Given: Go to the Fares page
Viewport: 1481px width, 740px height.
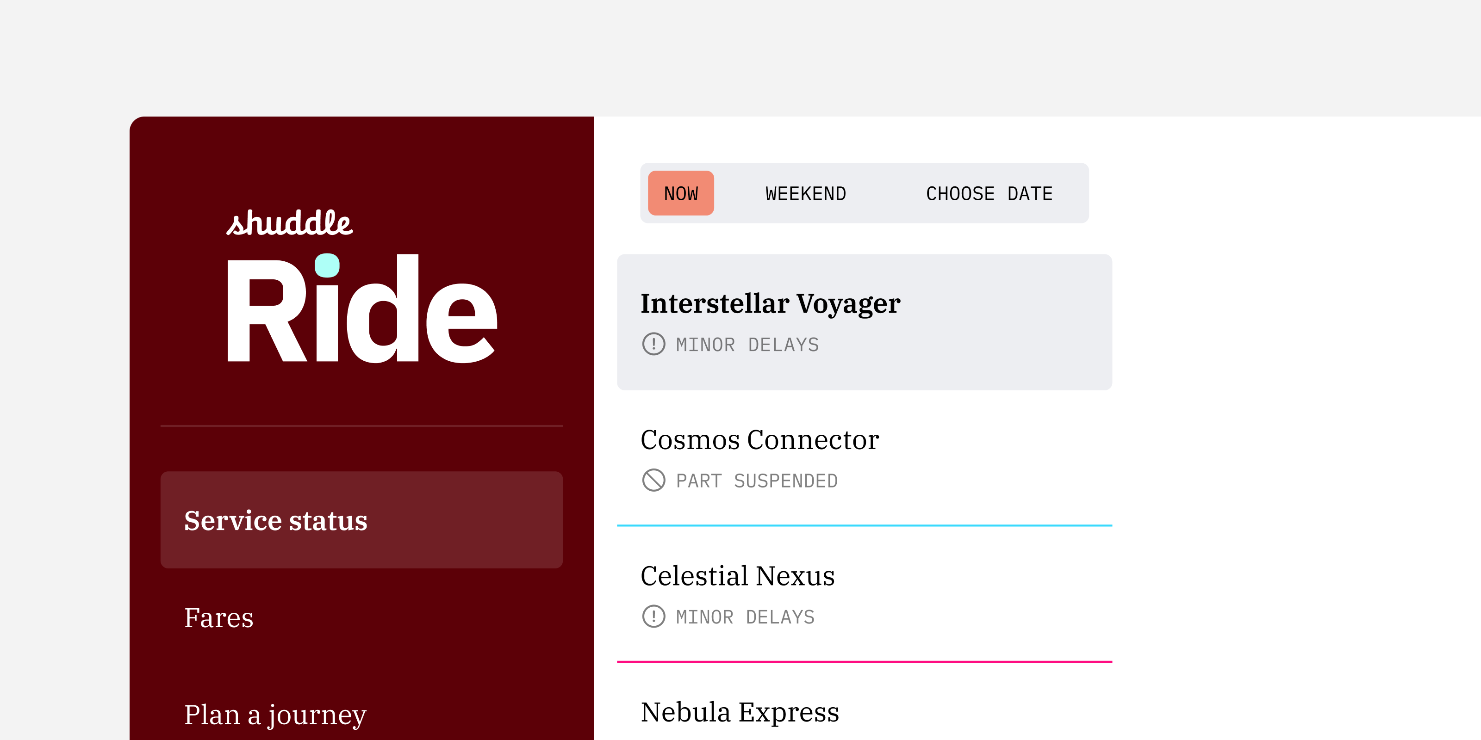Looking at the screenshot, I should 219,617.
